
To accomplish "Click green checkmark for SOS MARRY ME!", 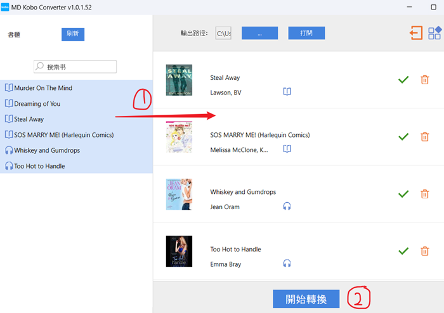I will (x=403, y=137).
